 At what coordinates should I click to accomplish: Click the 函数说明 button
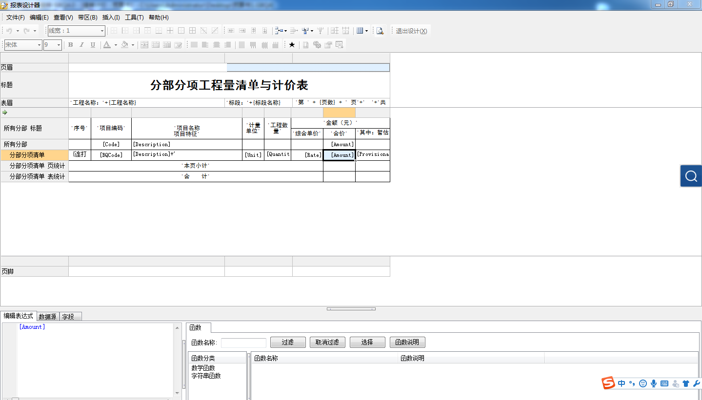(x=407, y=342)
